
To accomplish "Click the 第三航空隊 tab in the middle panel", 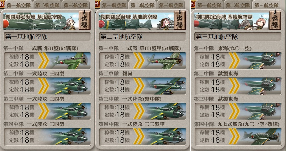I will (171, 5).
